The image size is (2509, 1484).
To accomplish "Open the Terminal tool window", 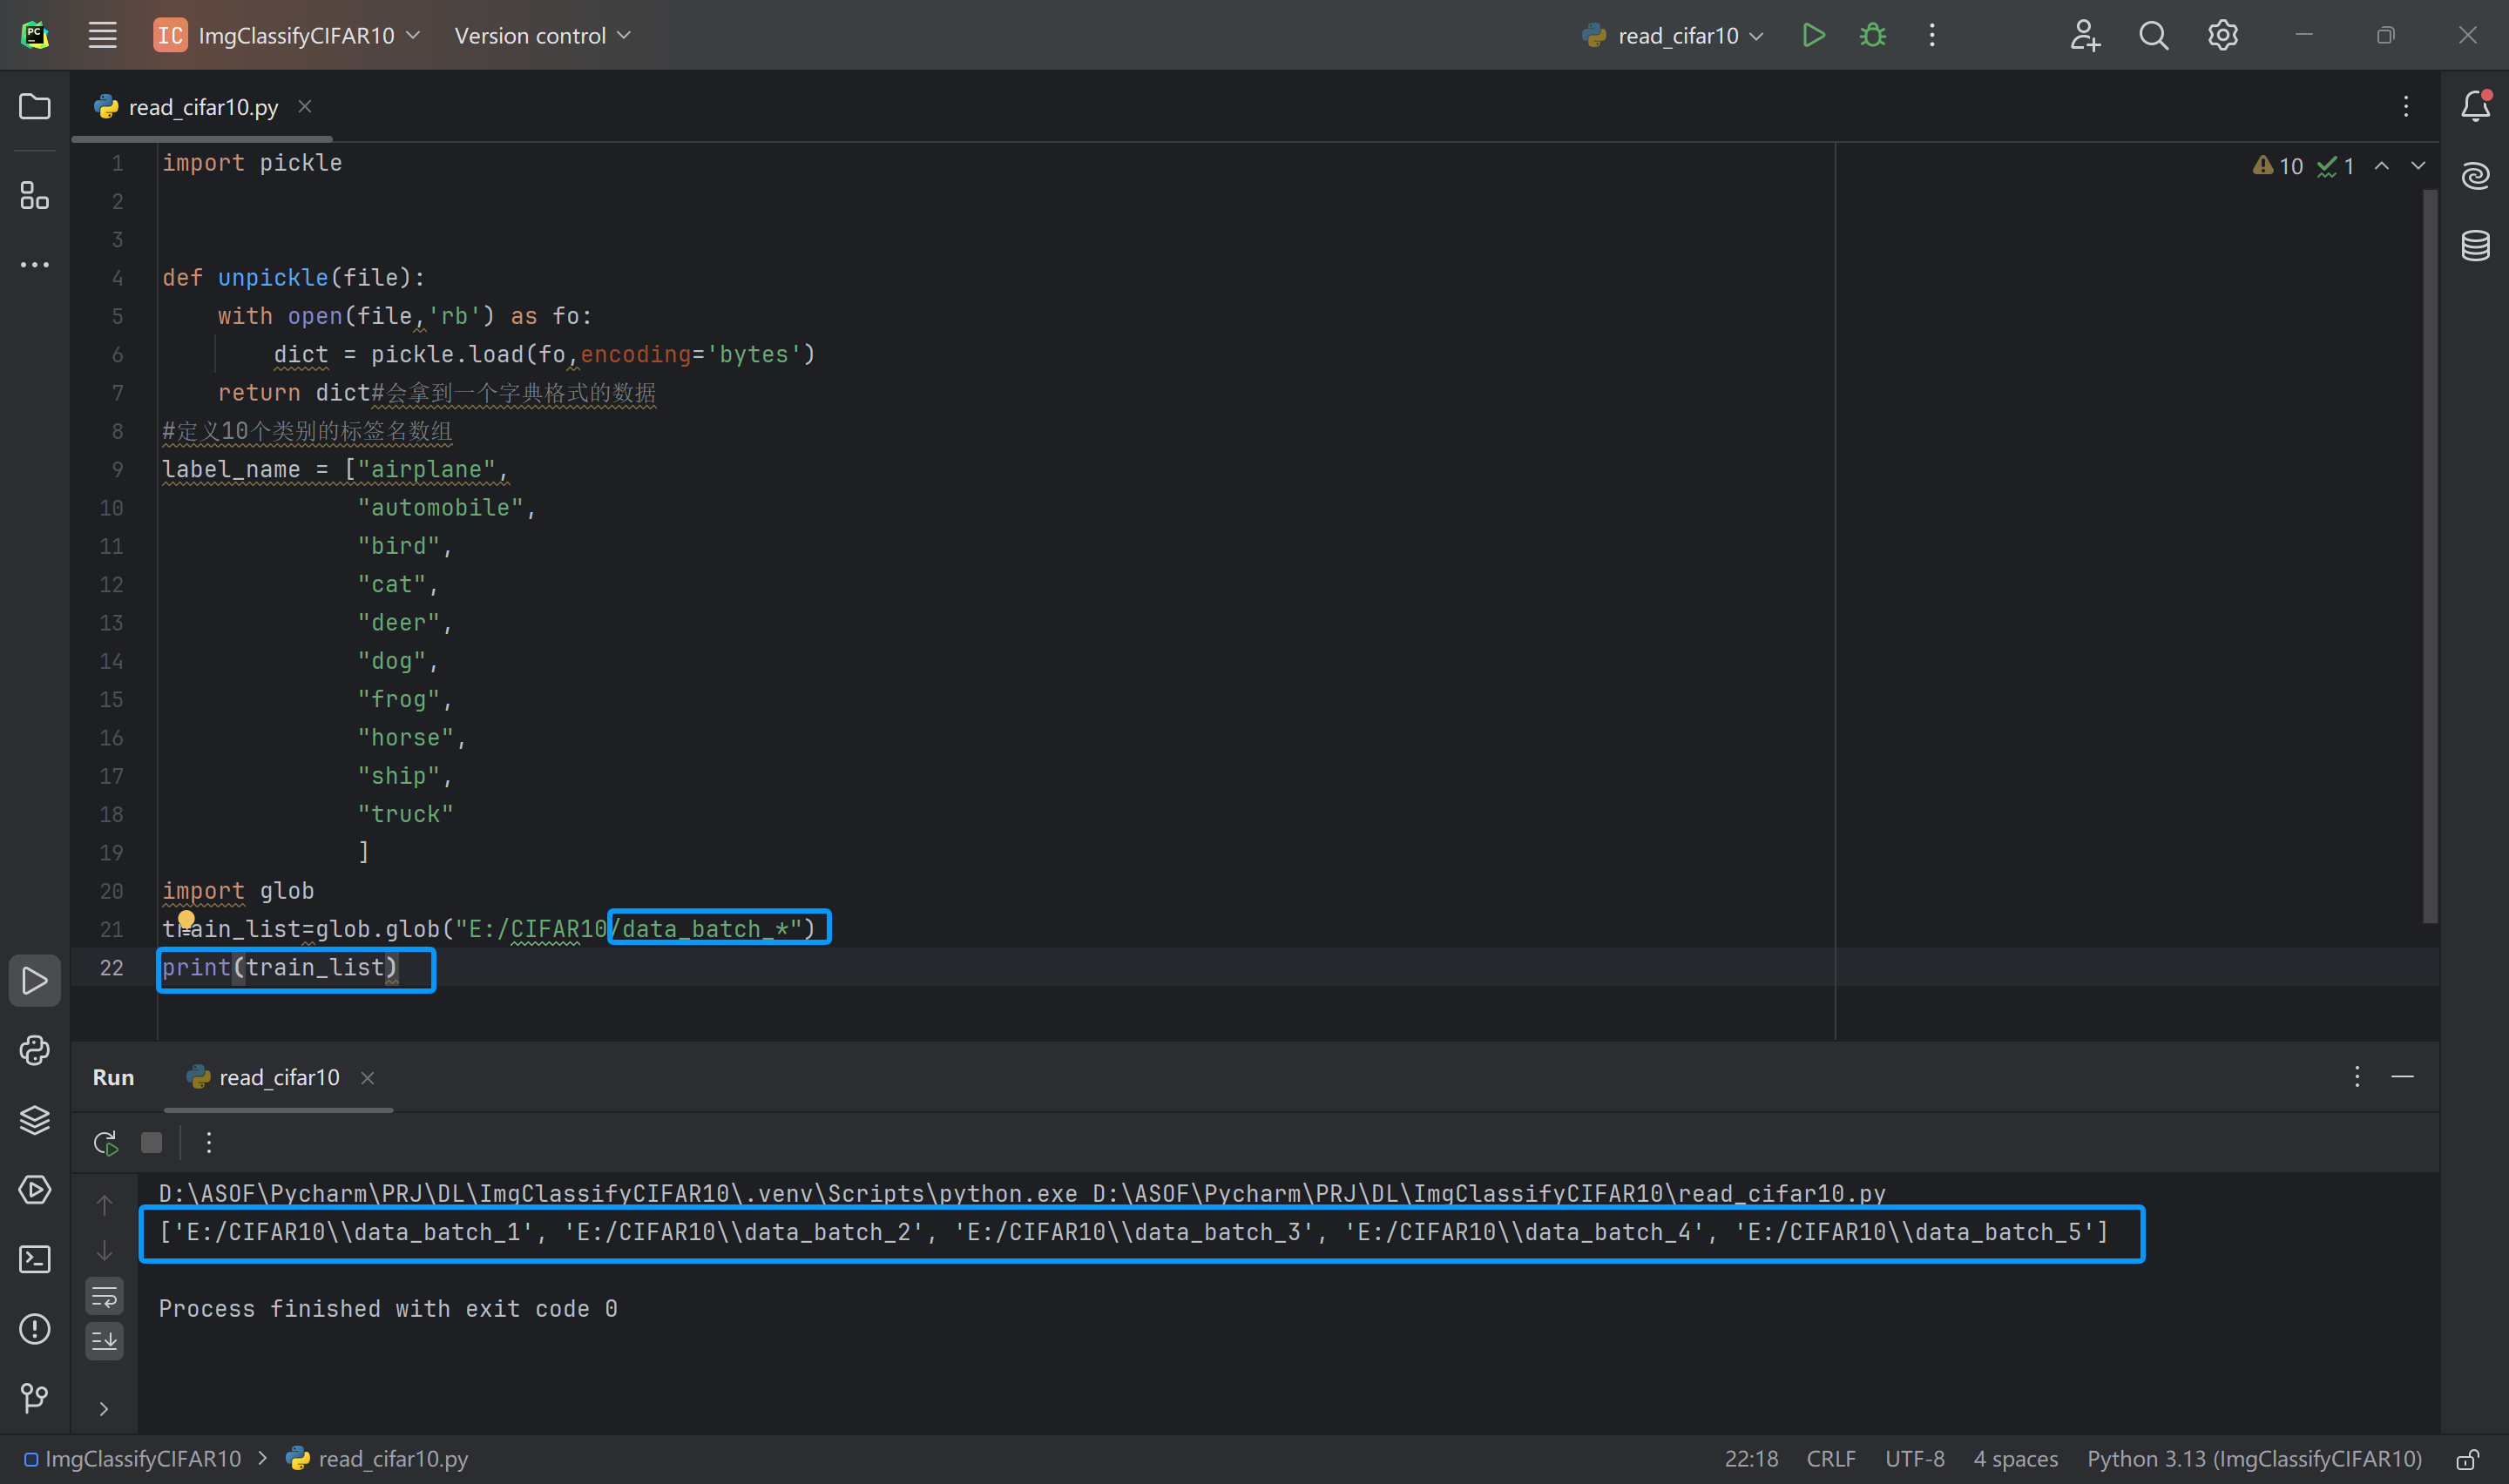I will [x=35, y=1259].
